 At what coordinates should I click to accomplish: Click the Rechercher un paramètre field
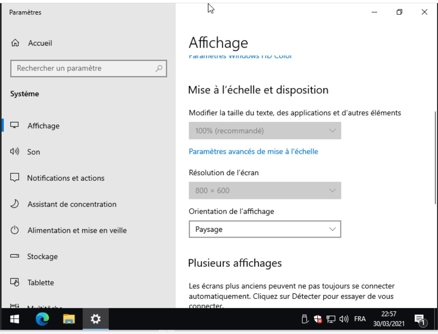(84, 68)
